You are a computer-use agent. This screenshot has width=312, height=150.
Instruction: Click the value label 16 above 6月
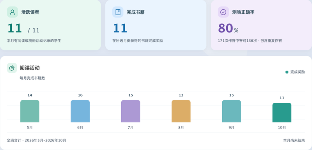click(x=80, y=95)
